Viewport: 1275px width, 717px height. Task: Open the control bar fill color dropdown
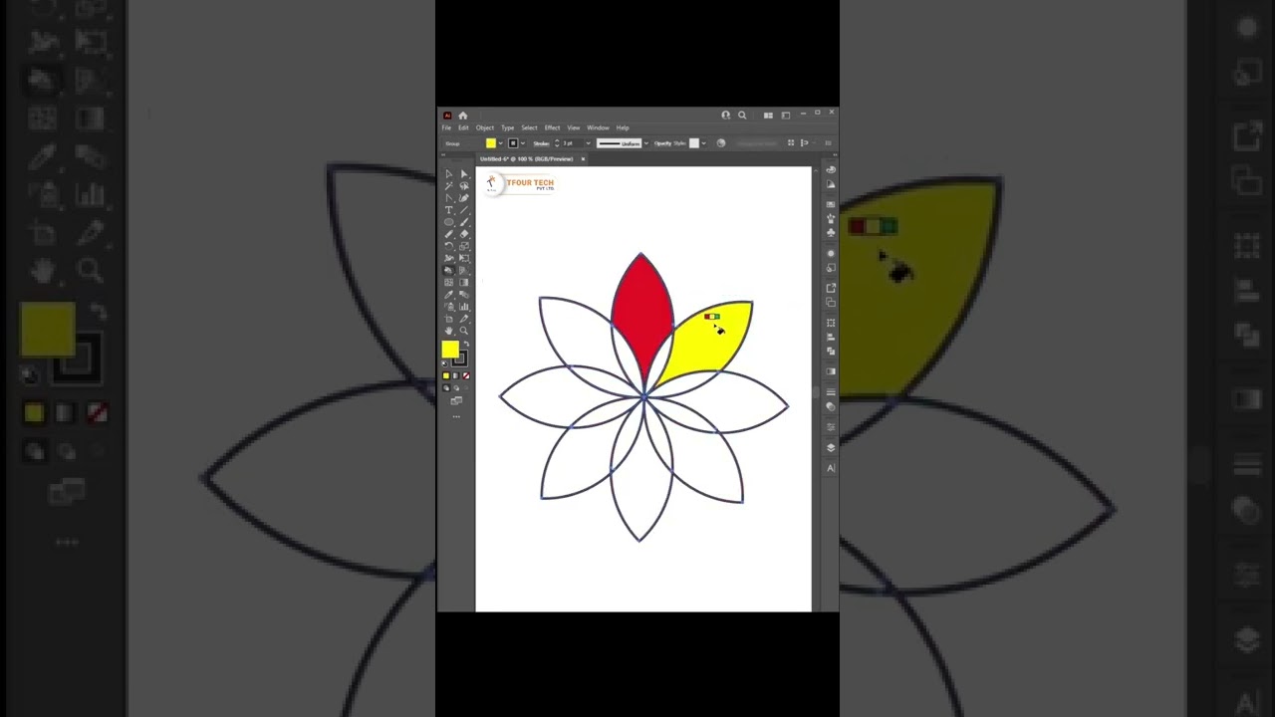pyautogui.click(x=501, y=143)
